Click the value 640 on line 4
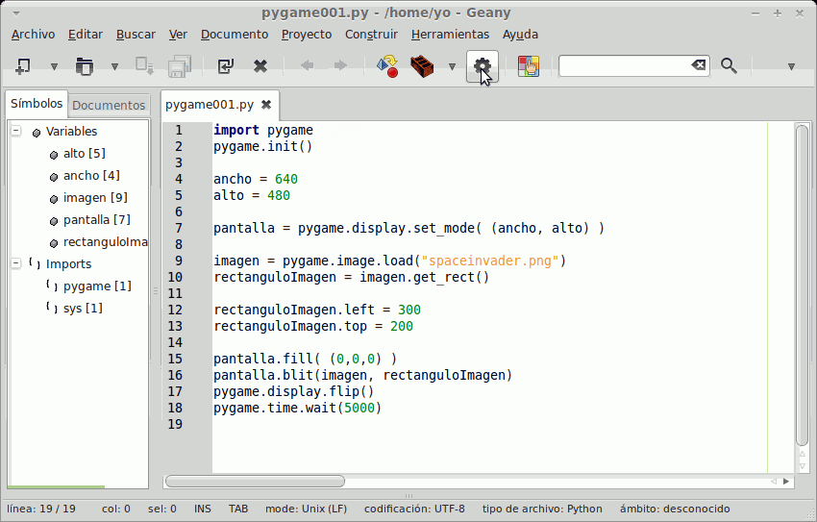Viewport: 817px width, 522px height. [286, 179]
